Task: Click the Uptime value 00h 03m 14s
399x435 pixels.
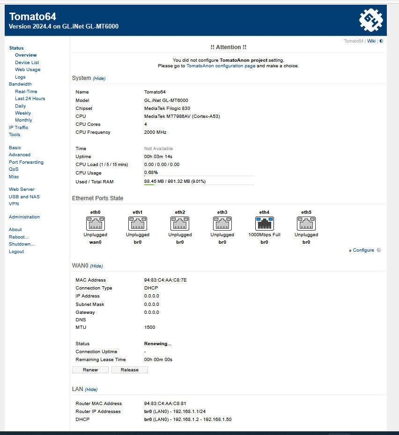Action: tap(158, 157)
